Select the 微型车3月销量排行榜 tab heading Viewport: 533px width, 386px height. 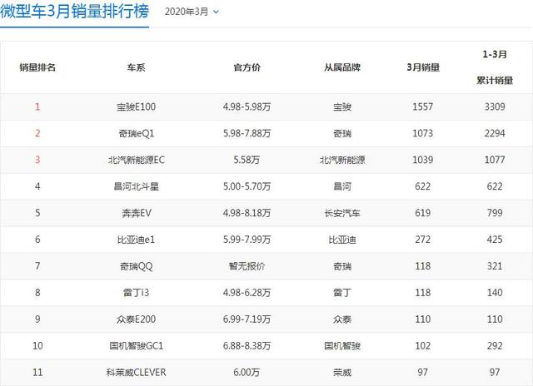click(74, 11)
